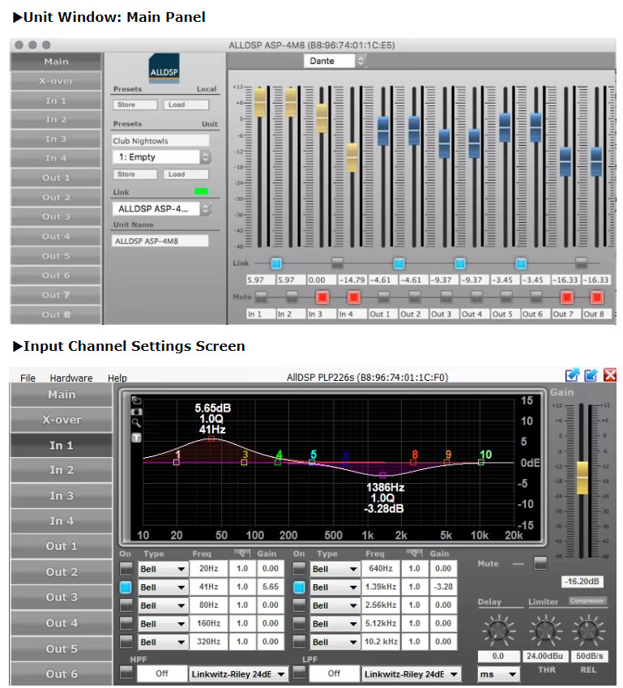Toggle the T text-labels icon in EQ graph

pos(136,438)
